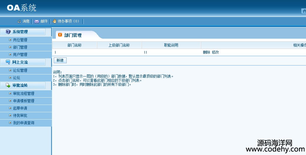Click the arrow bullet next to 论坛管理
This screenshot has width=306, height=155.
tap(10, 70)
